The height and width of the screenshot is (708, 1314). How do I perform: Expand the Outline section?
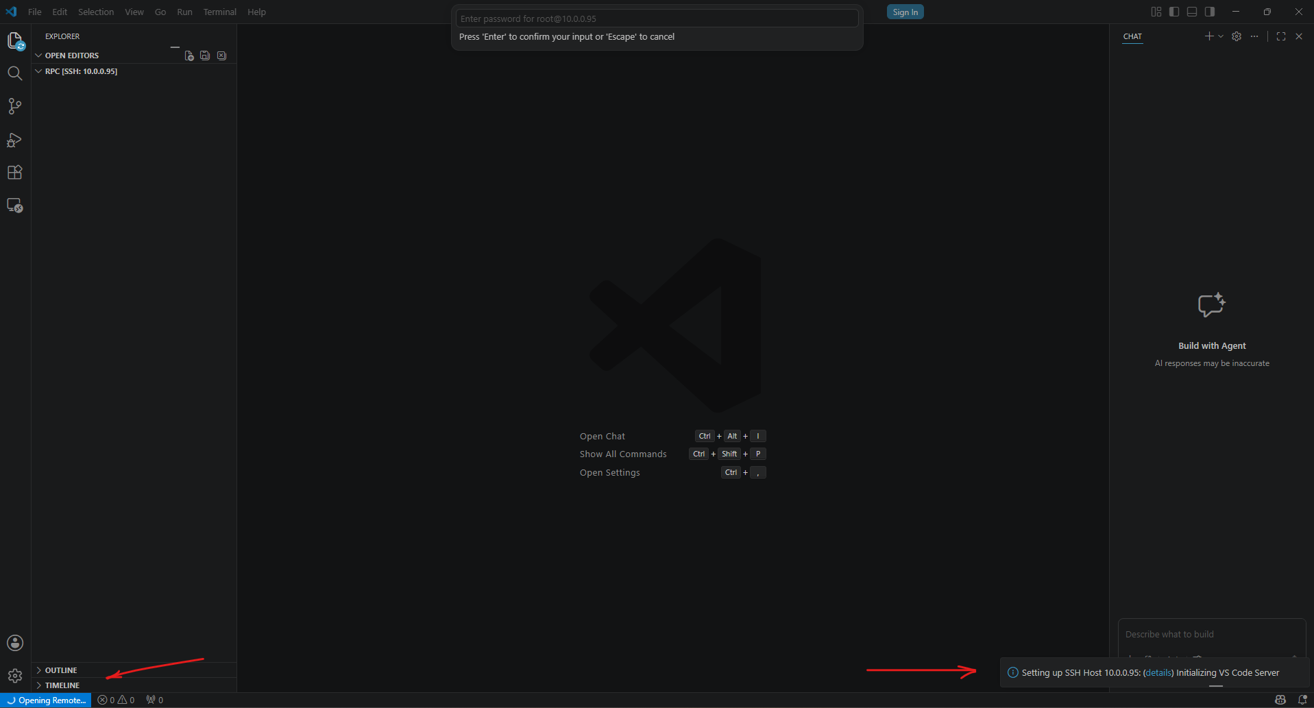[39, 670]
